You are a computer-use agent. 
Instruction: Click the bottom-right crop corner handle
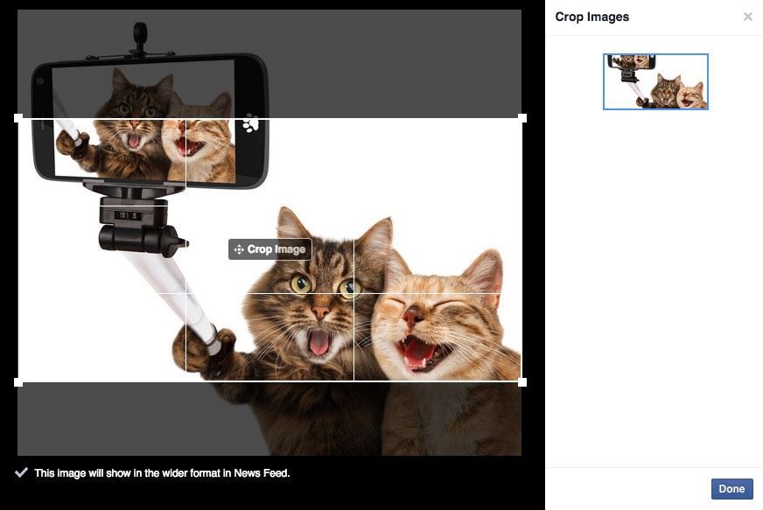pyautogui.click(x=522, y=382)
